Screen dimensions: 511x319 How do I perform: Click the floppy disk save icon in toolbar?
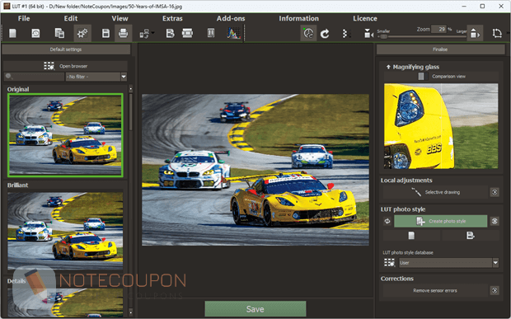point(105,33)
